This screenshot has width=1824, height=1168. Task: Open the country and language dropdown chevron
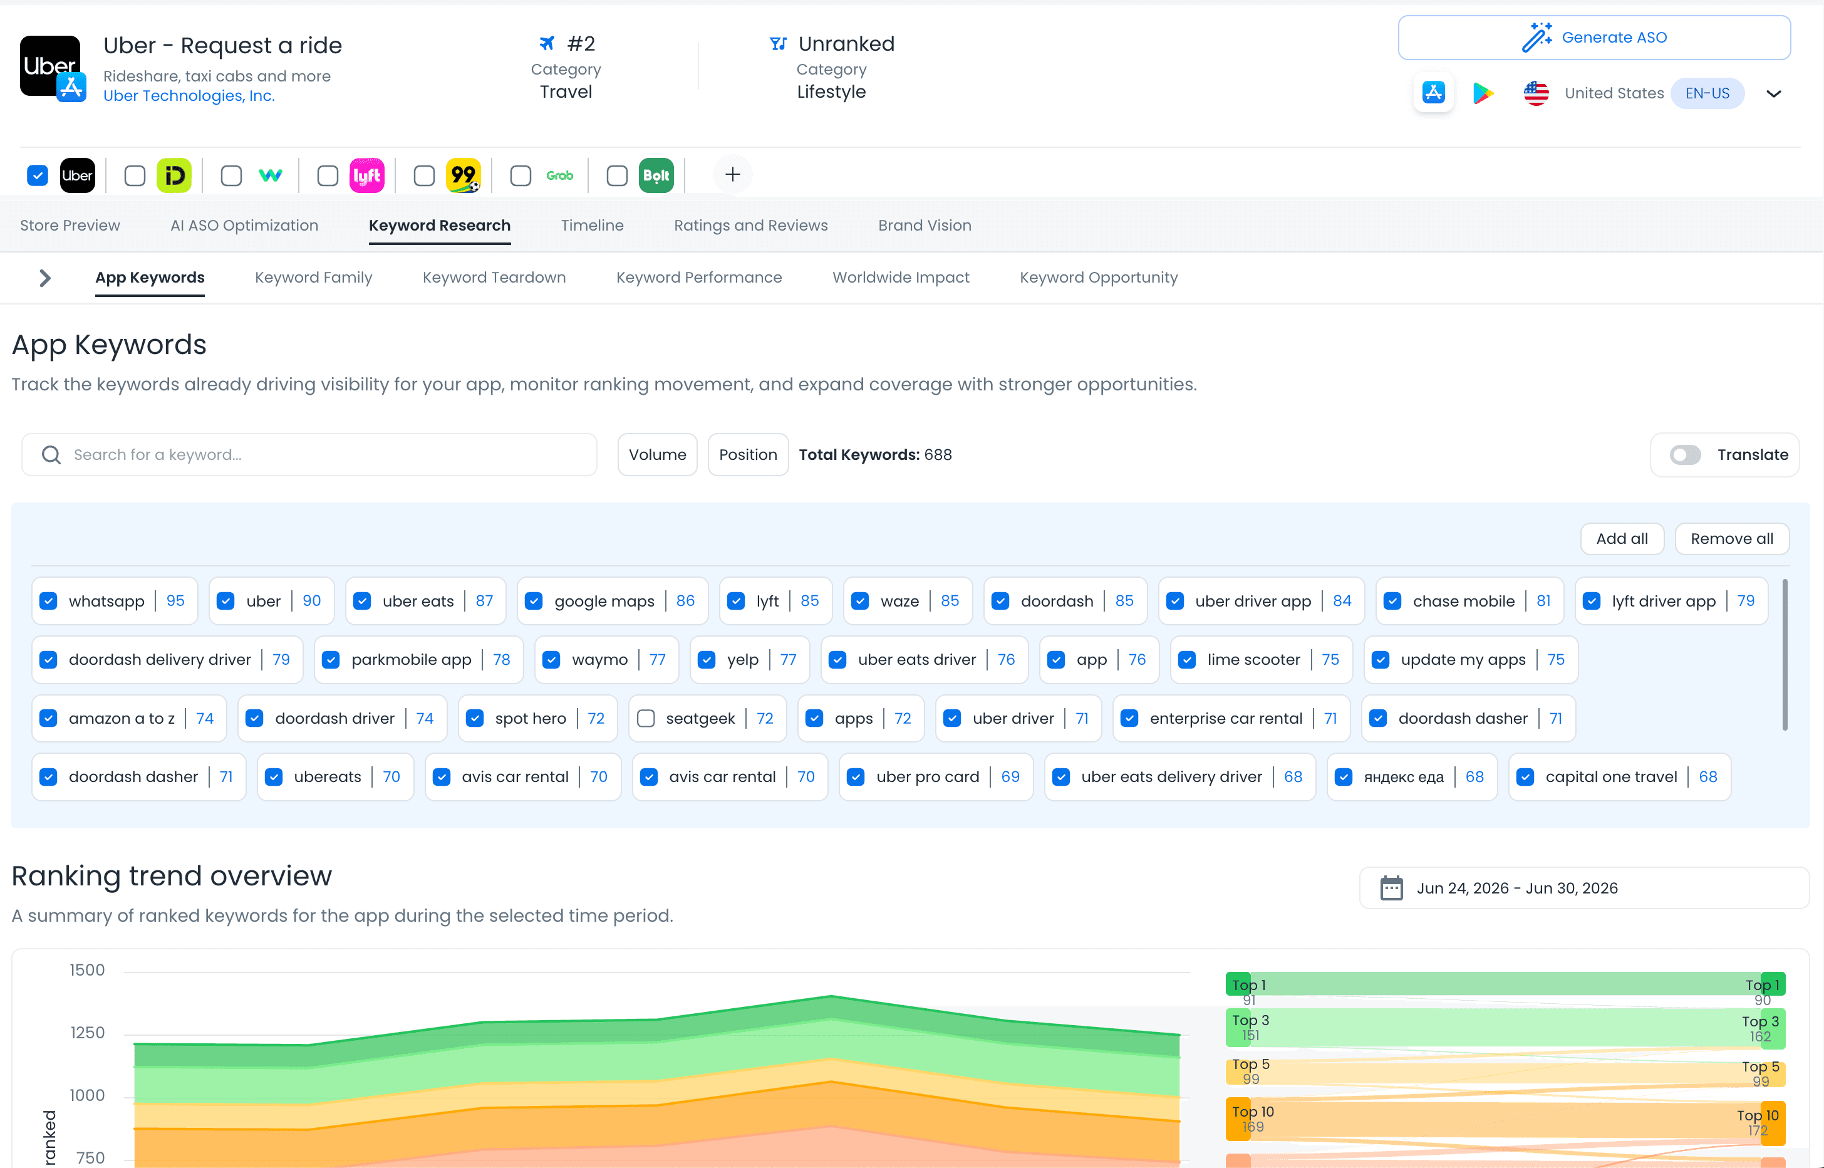click(x=1773, y=93)
